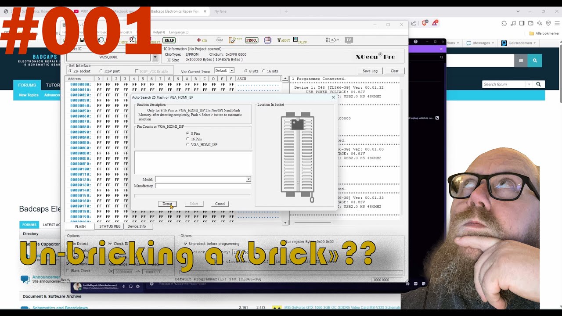The image size is (562, 316).
Task: Select the ZIF socket radio button
Action: pyautogui.click(x=70, y=71)
